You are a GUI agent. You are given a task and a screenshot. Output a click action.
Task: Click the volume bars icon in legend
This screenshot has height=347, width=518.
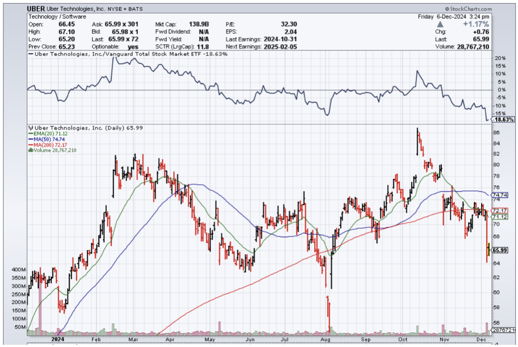pos(30,150)
